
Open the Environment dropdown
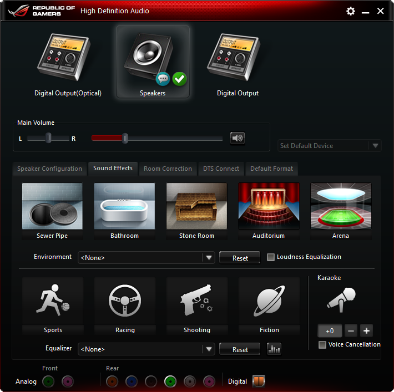coord(147,257)
